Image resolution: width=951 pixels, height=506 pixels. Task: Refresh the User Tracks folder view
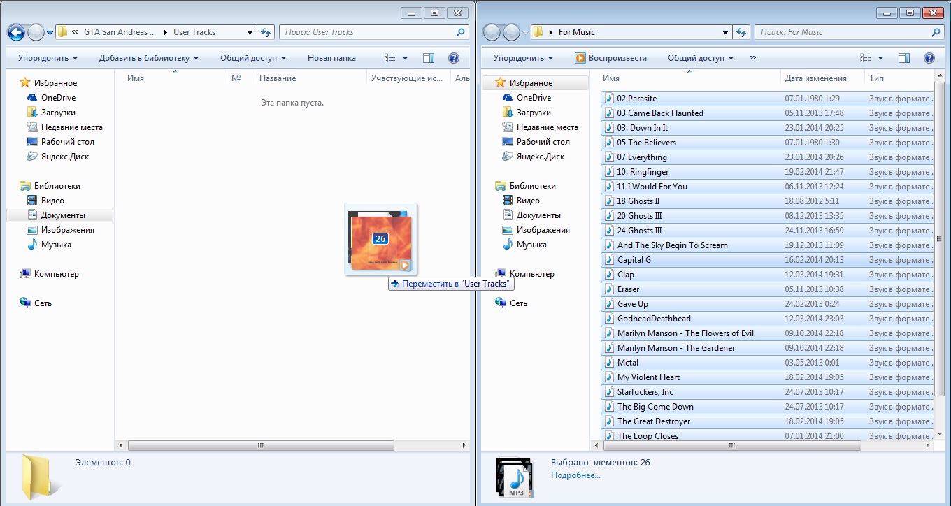[266, 32]
